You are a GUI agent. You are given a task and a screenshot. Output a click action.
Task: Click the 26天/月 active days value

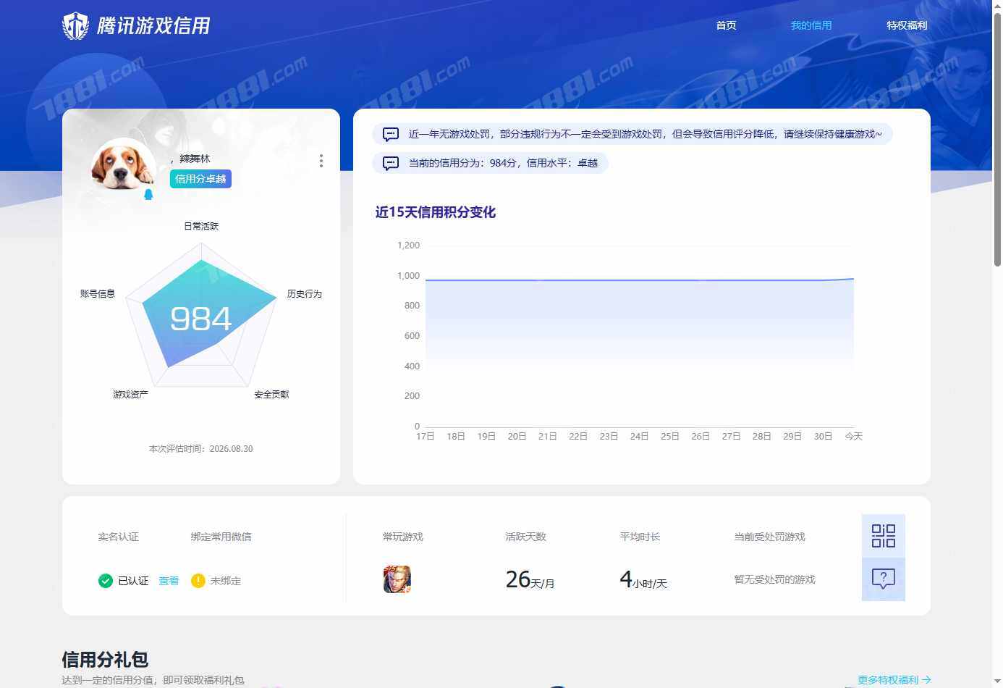point(530,579)
